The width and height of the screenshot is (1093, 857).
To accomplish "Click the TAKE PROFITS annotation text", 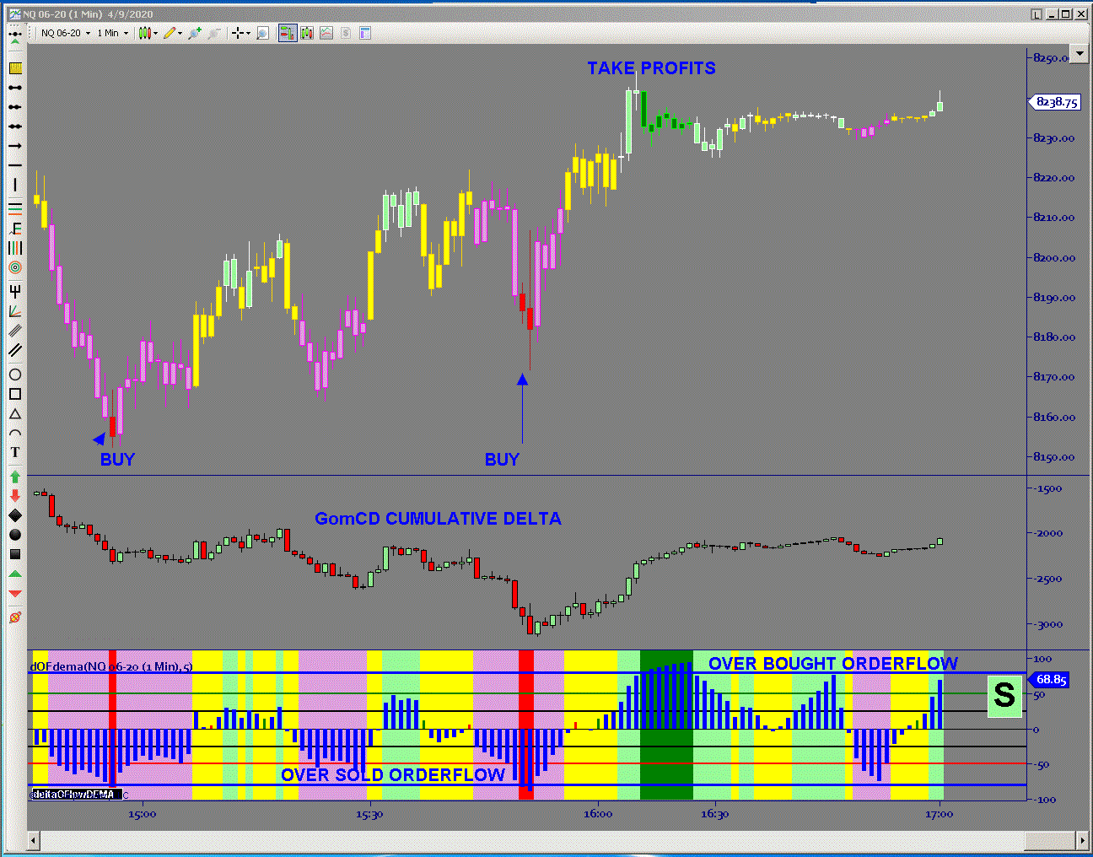I will [x=651, y=68].
